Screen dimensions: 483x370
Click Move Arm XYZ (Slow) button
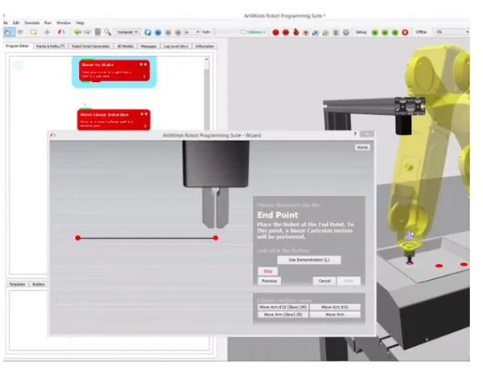[x=283, y=307]
